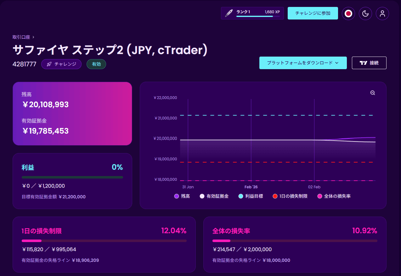401x276 pixels.
Task: Toggle 利益目標 legend entry
Action: 251,196
